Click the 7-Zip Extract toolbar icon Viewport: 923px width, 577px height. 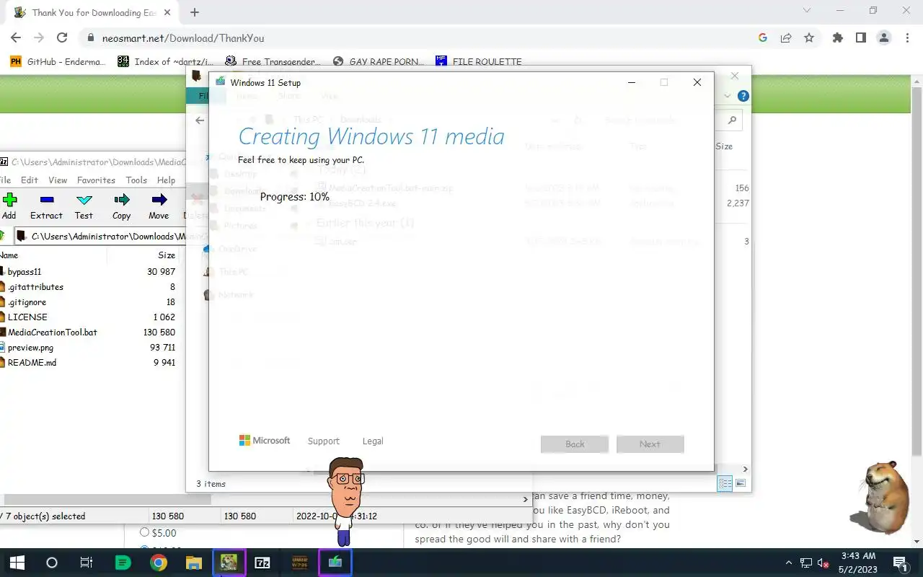coord(46,200)
